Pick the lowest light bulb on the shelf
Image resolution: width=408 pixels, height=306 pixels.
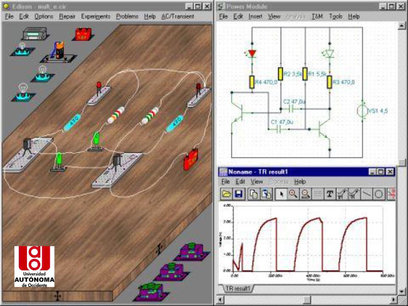click(23, 92)
